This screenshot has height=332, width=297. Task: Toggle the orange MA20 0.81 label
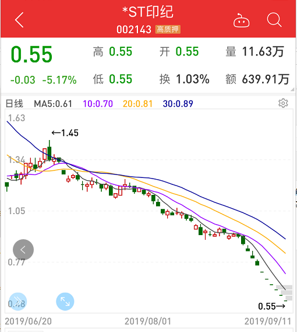(137, 104)
